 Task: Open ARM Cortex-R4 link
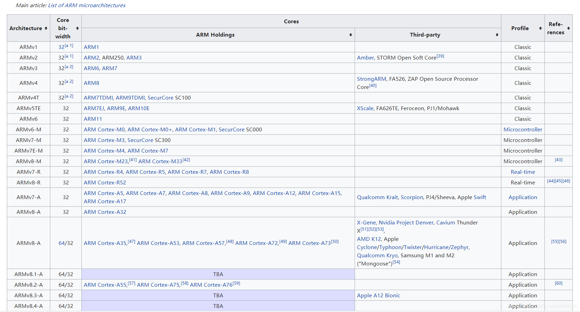(x=103, y=172)
